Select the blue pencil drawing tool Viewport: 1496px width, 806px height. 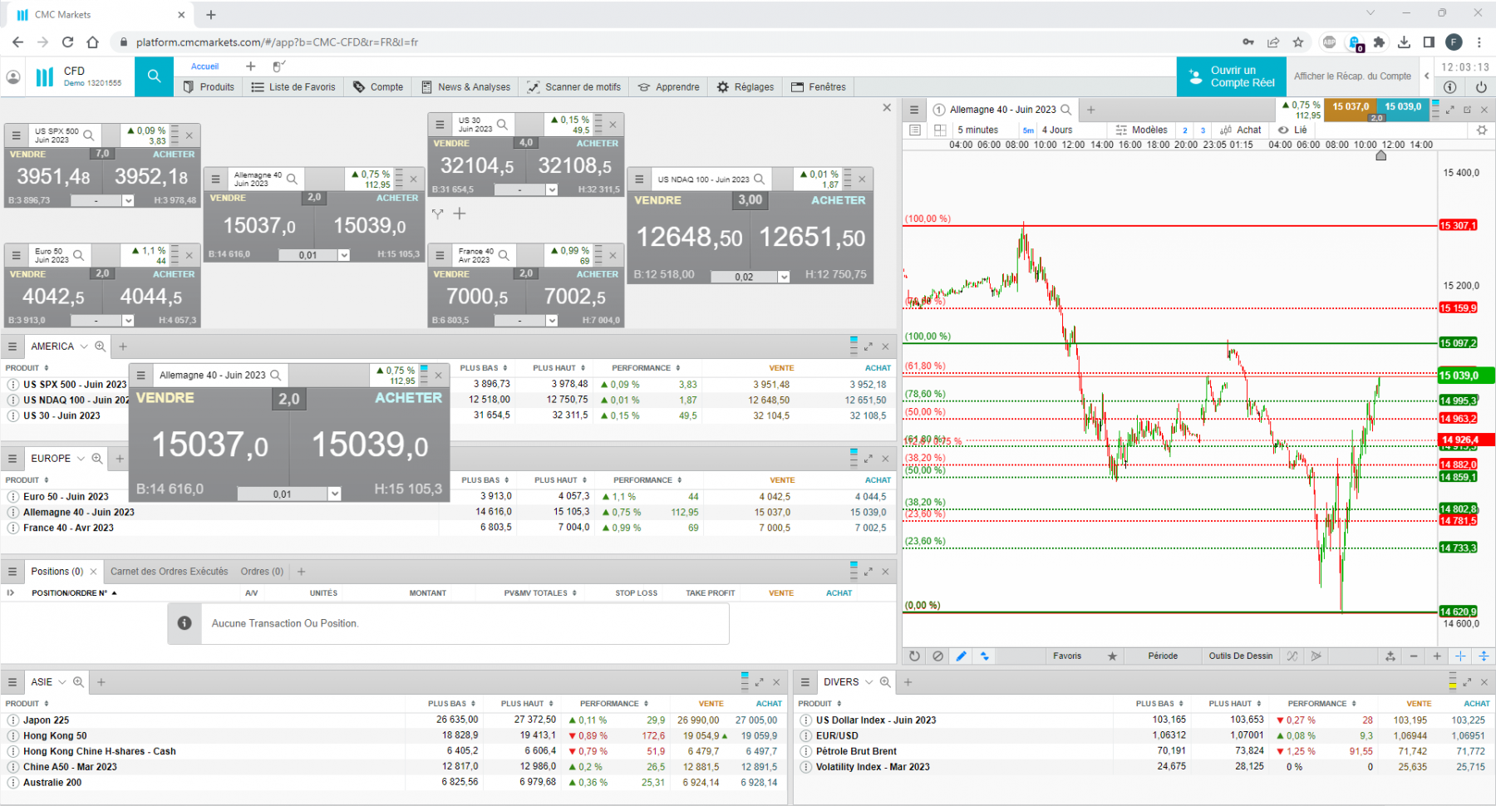961,656
